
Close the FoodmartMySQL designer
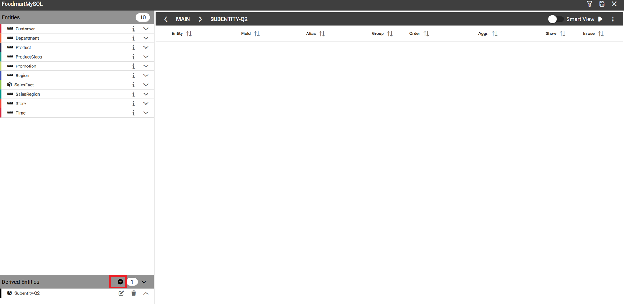pyautogui.click(x=614, y=4)
